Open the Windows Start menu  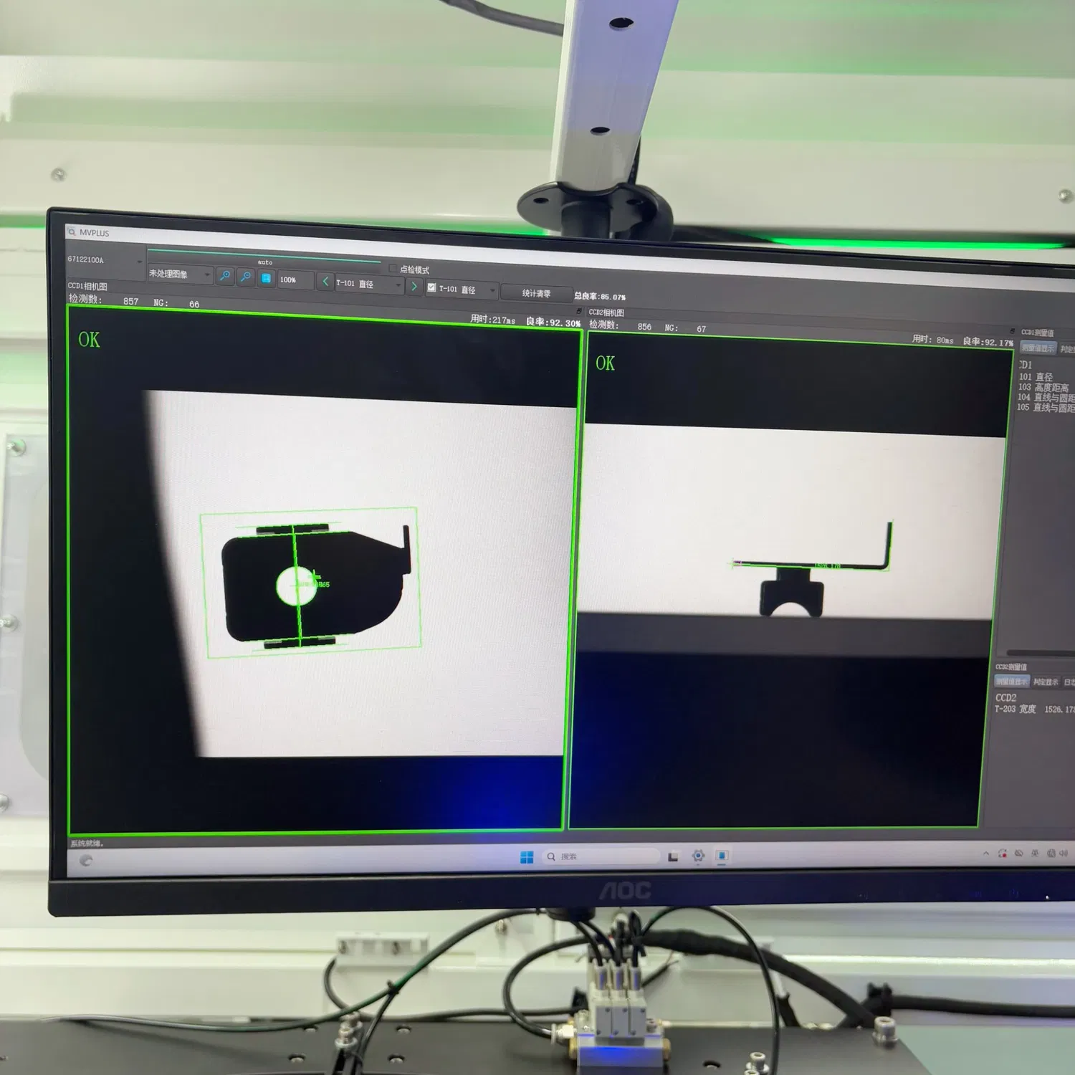tap(527, 857)
